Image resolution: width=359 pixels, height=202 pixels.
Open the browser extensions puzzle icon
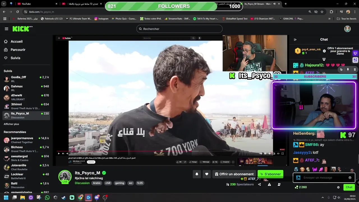pos(332,12)
